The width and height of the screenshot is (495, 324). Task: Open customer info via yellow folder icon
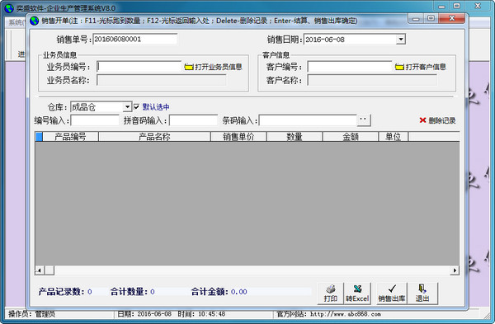click(399, 67)
